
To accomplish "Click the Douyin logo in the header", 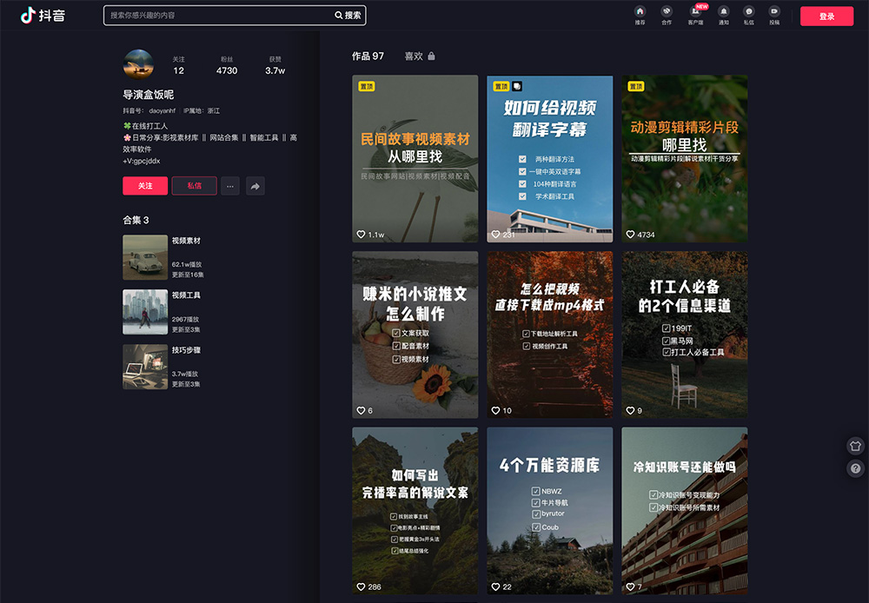I will coord(43,16).
